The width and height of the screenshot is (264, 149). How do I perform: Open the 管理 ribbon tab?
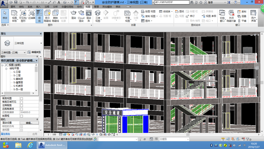coord(96,6)
